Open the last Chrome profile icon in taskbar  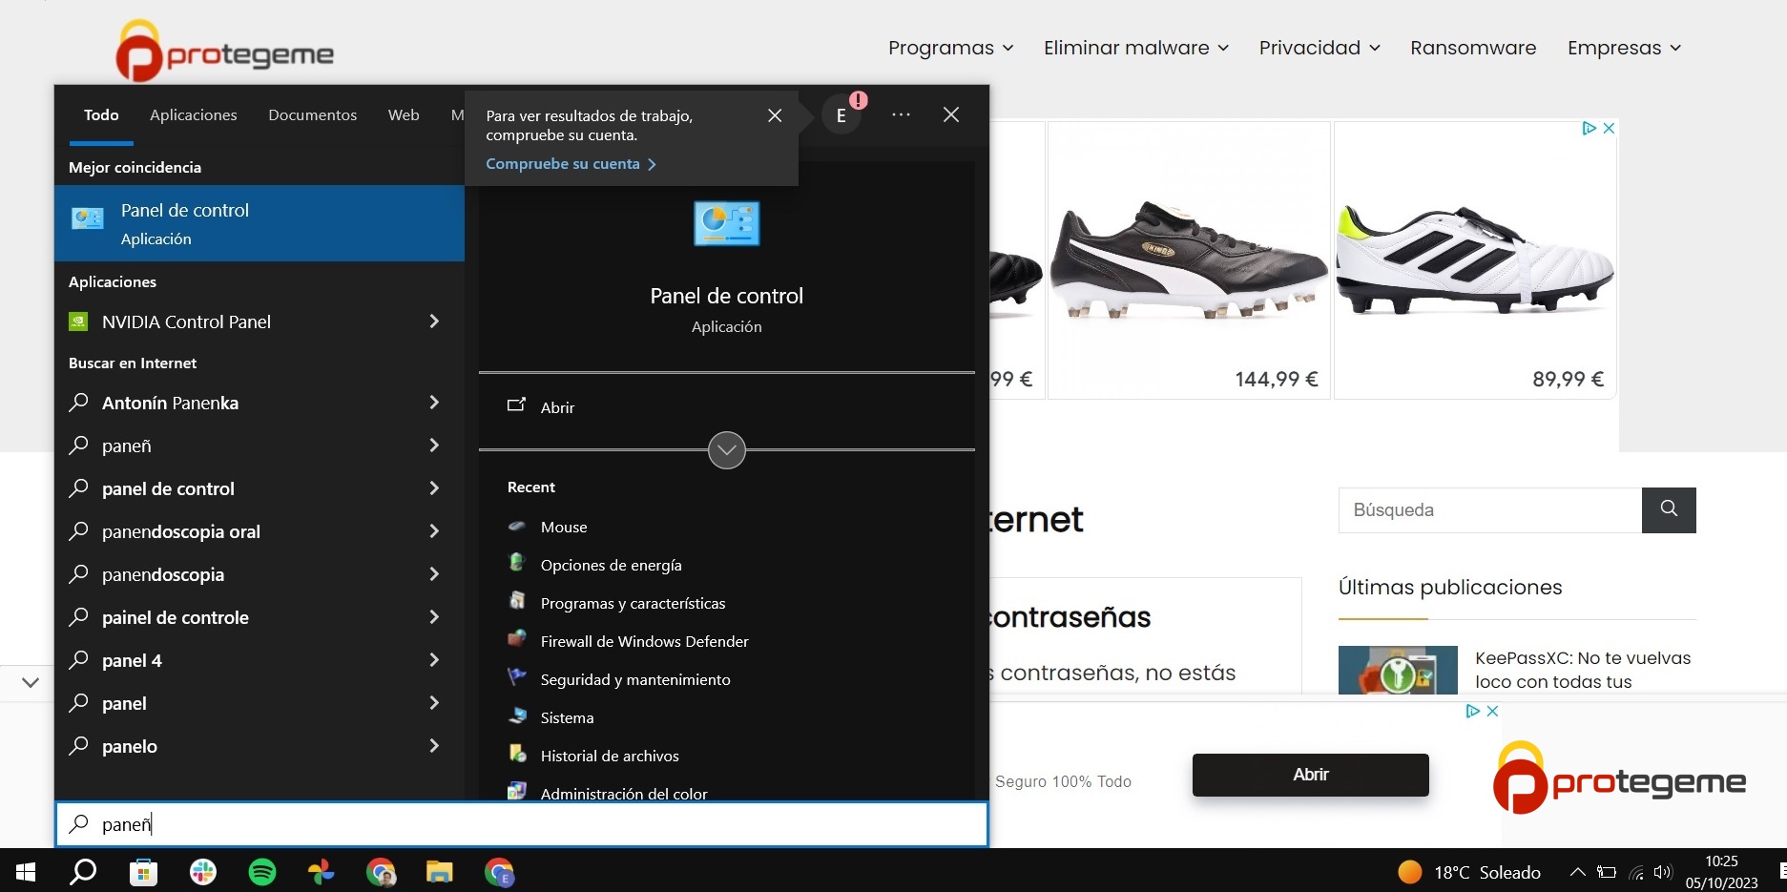499,872
